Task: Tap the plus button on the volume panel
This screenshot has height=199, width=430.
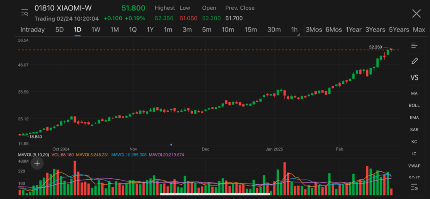Action: tap(37, 163)
